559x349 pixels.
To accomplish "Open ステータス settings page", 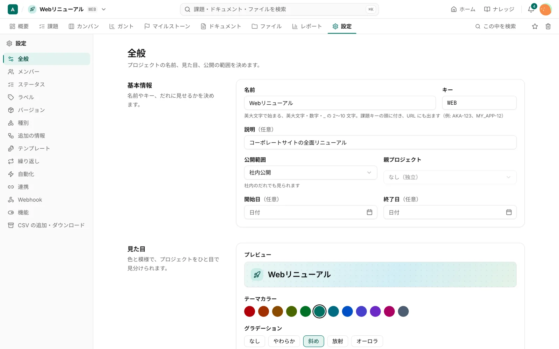I will 46,84.
